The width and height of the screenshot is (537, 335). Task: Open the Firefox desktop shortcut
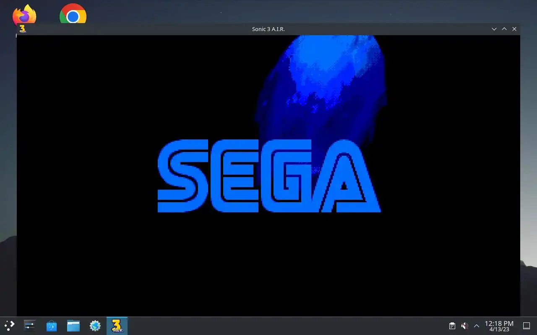point(24,15)
